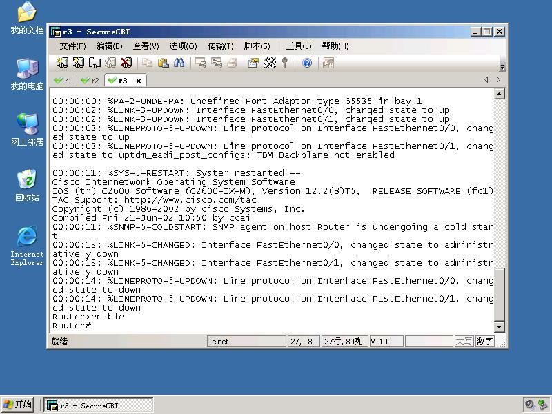Screen dimensions: 552x414
Task: Click the Find binoculars icon
Action: click(x=179, y=63)
